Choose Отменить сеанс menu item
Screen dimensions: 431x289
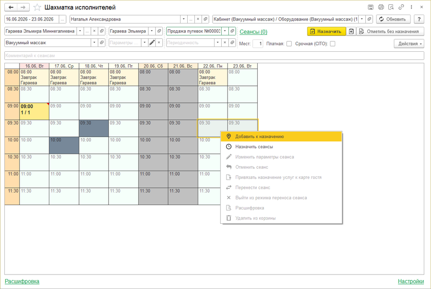(x=282, y=167)
